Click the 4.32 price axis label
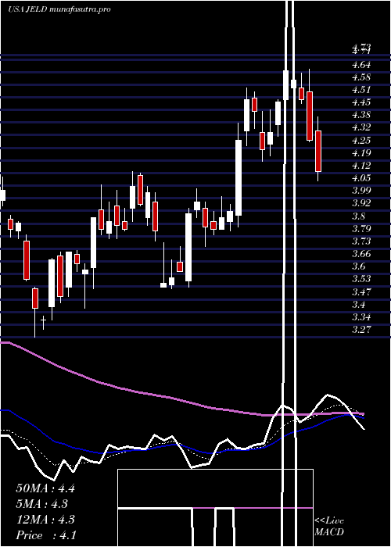The height and width of the screenshot is (547, 391). coord(361,127)
